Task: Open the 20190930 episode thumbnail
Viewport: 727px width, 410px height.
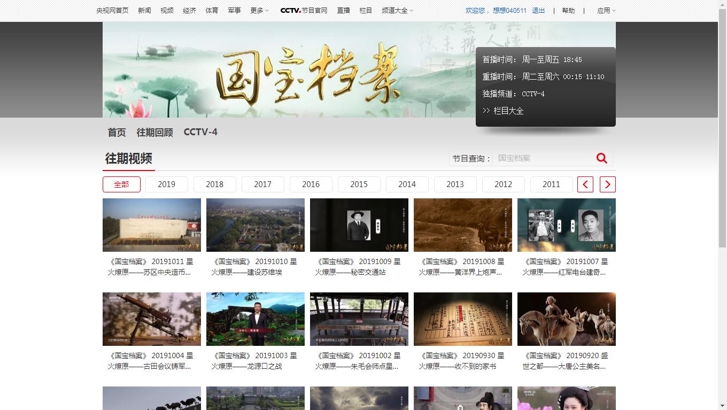Action: point(463,319)
